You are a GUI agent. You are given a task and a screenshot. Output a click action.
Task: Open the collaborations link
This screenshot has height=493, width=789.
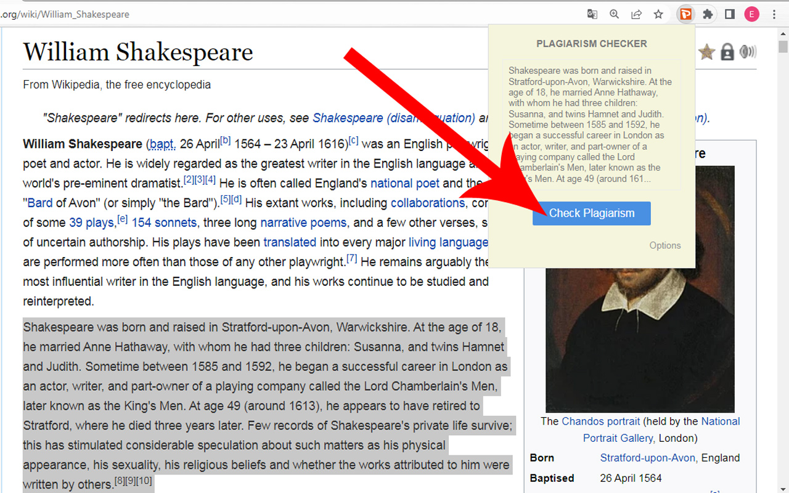(x=428, y=203)
